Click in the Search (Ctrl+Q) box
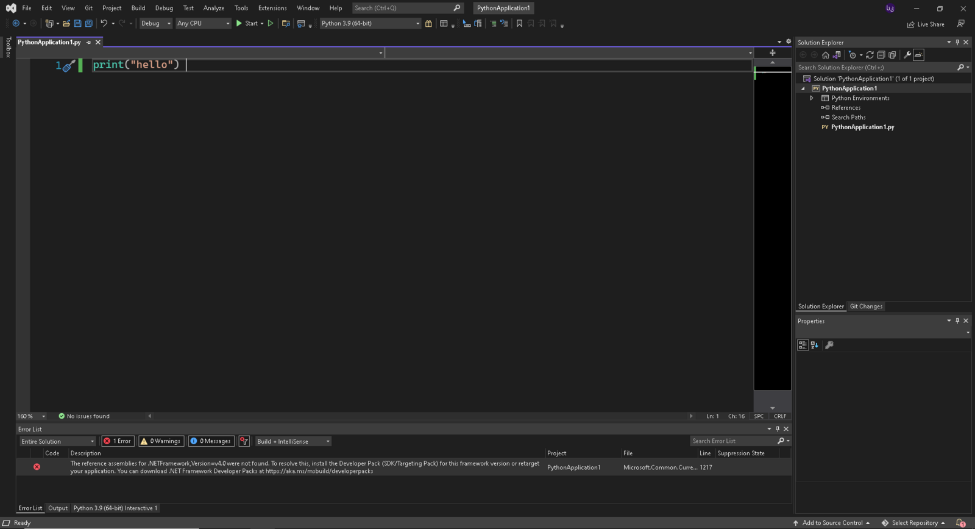 pos(407,8)
